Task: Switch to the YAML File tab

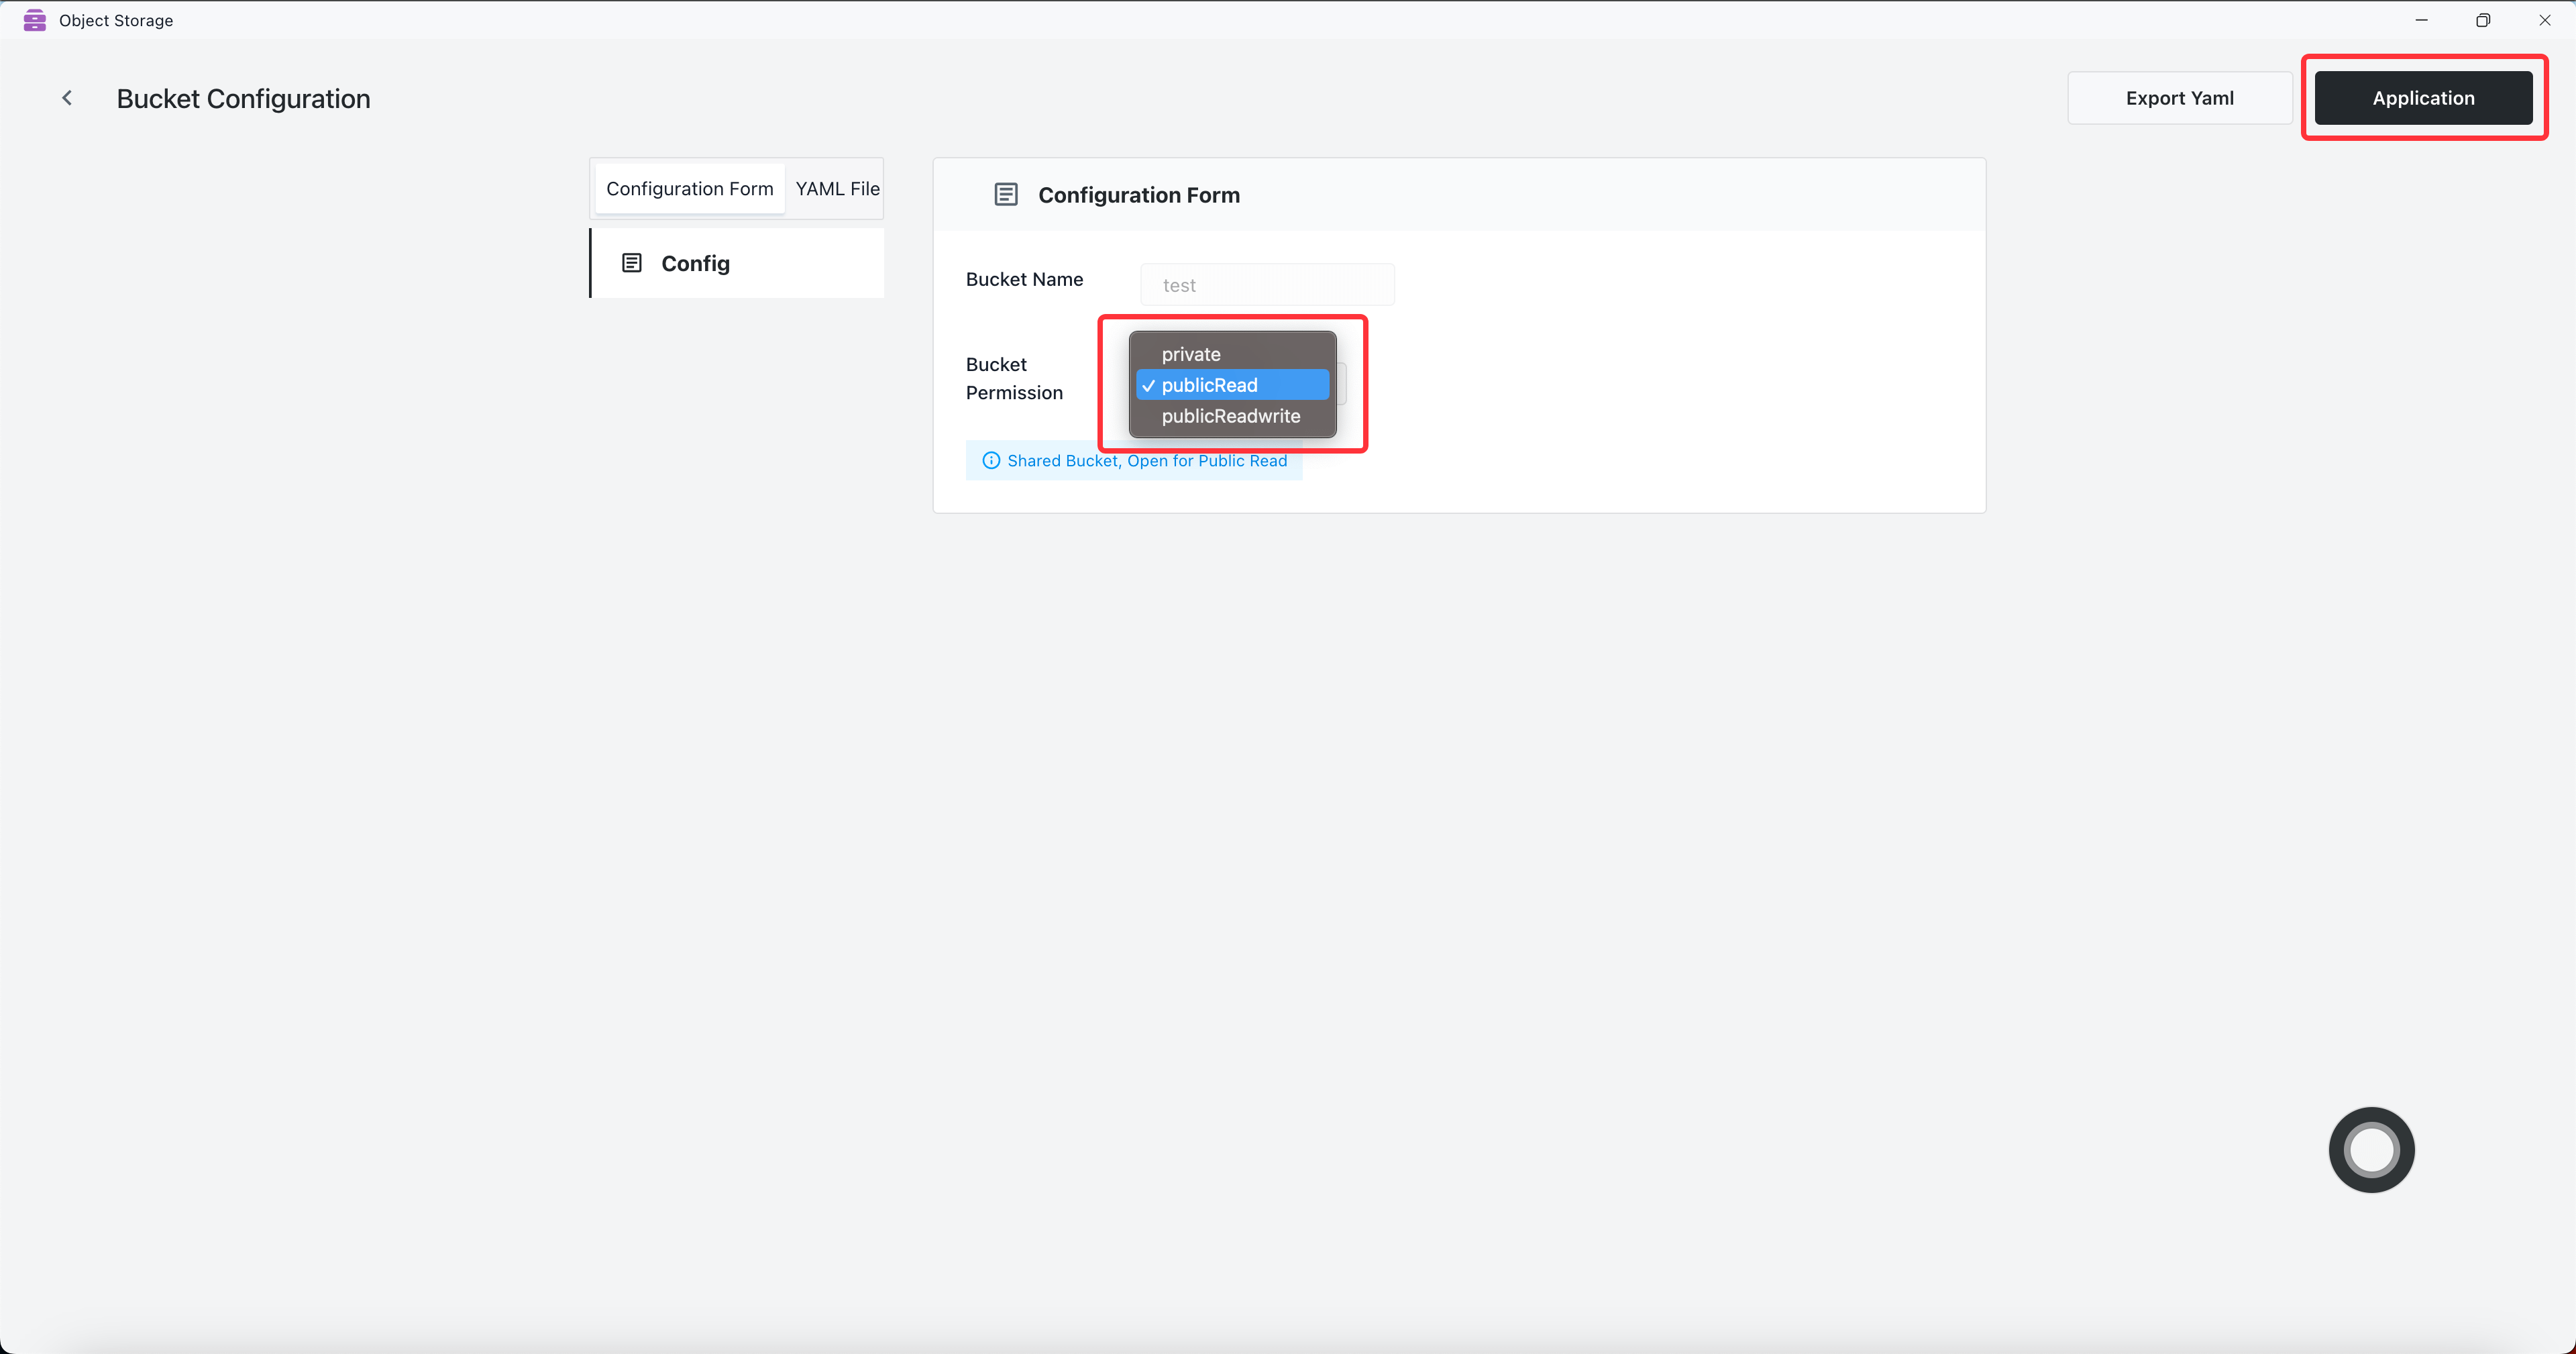Action: click(x=837, y=189)
